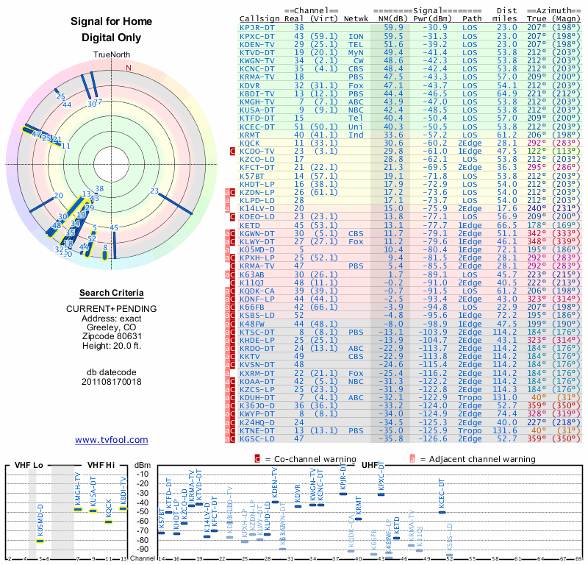Click the -30.9 power value
588x565 pixels.
435,28
